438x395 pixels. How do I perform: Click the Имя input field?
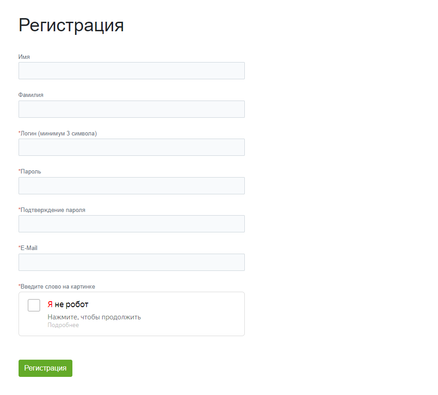(x=131, y=71)
